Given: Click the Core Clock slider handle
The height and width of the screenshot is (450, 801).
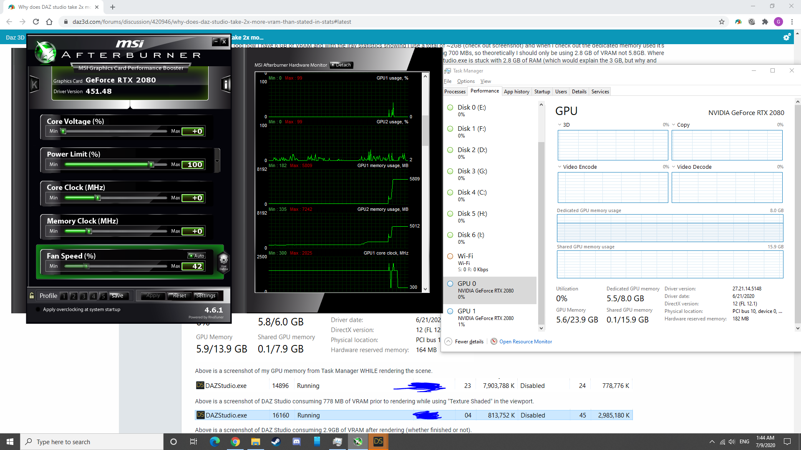Looking at the screenshot, I should 98,198.
